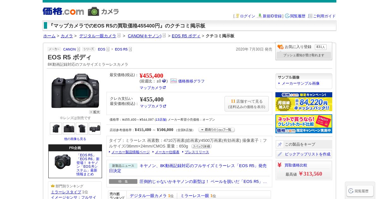Viewport: 379px width, 199px height.
Task: Open the 価格推移グラフ link
Action: click(x=191, y=81)
